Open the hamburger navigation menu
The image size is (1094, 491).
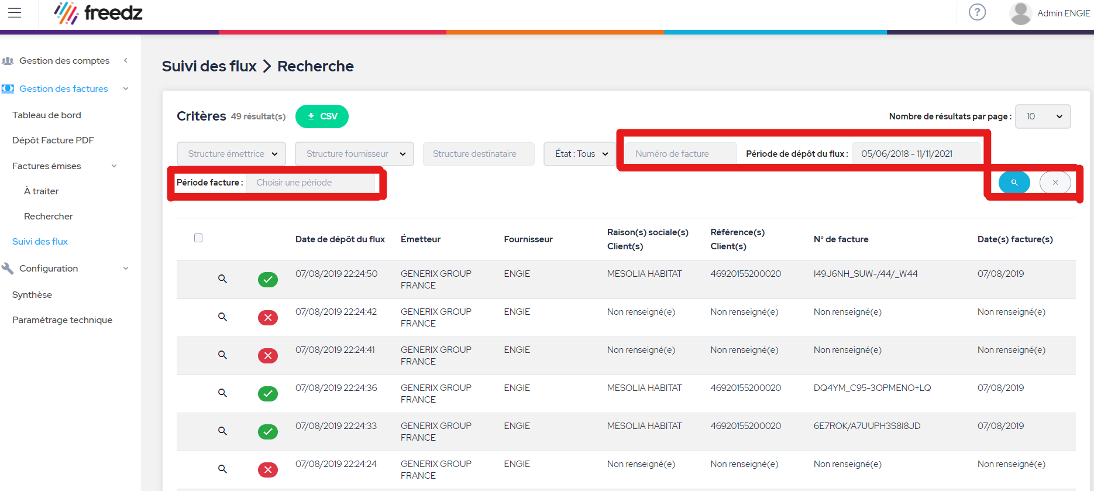coord(15,13)
